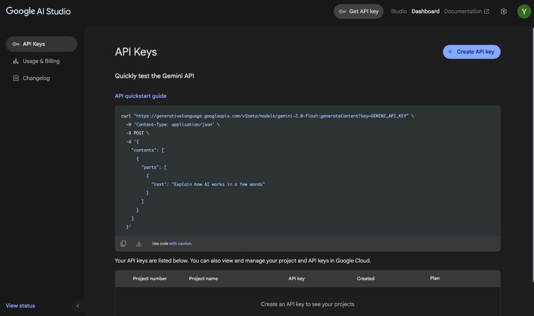534x316 pixels.
Task: Click the Project name column header
Action: click(203, 278)
